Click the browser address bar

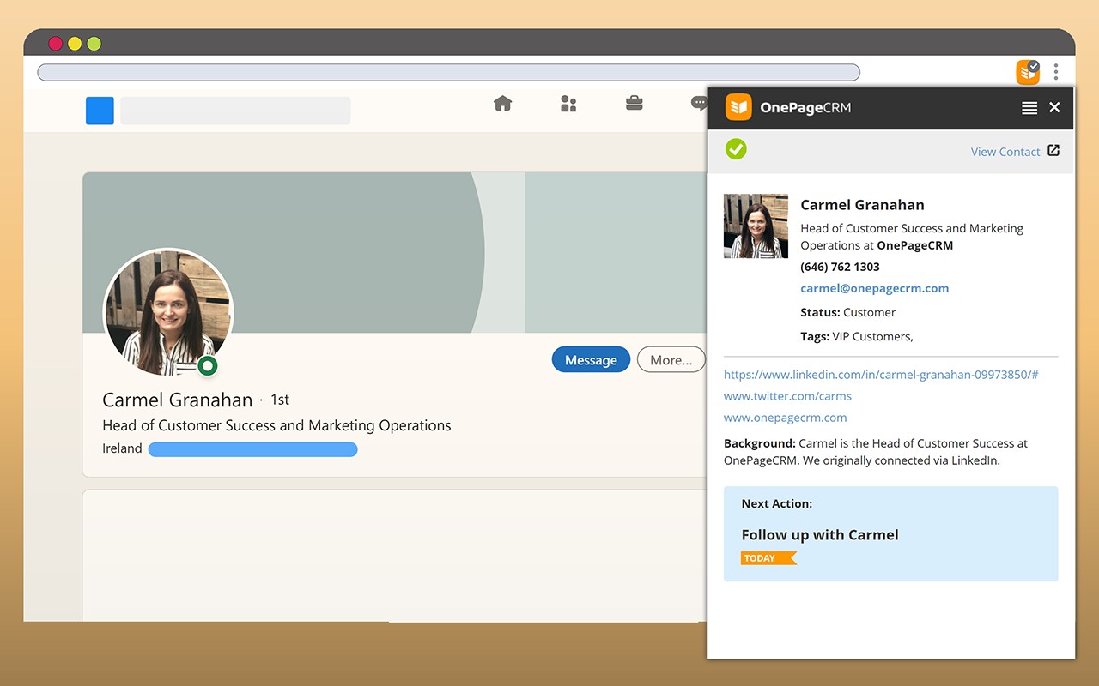(448, 72)
